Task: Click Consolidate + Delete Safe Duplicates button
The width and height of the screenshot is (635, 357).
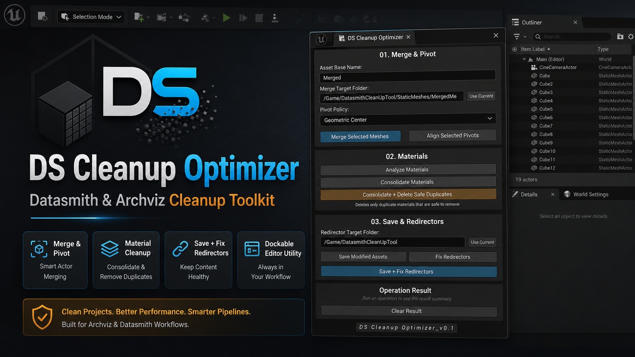Action: click(408, 194)
